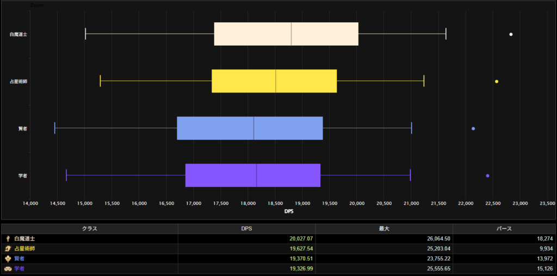Image resolution: width=557 pixels, height=276 pixels.
Task: Click the 占星術師 job icon in table
Action: coord(8,248)
